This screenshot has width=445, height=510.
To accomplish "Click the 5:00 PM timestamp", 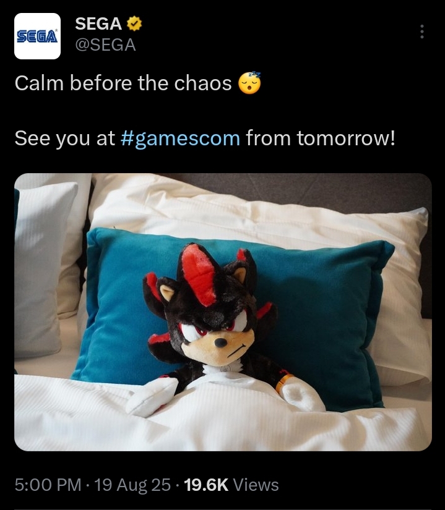I will pyautogui.click(x=48, y=485).
